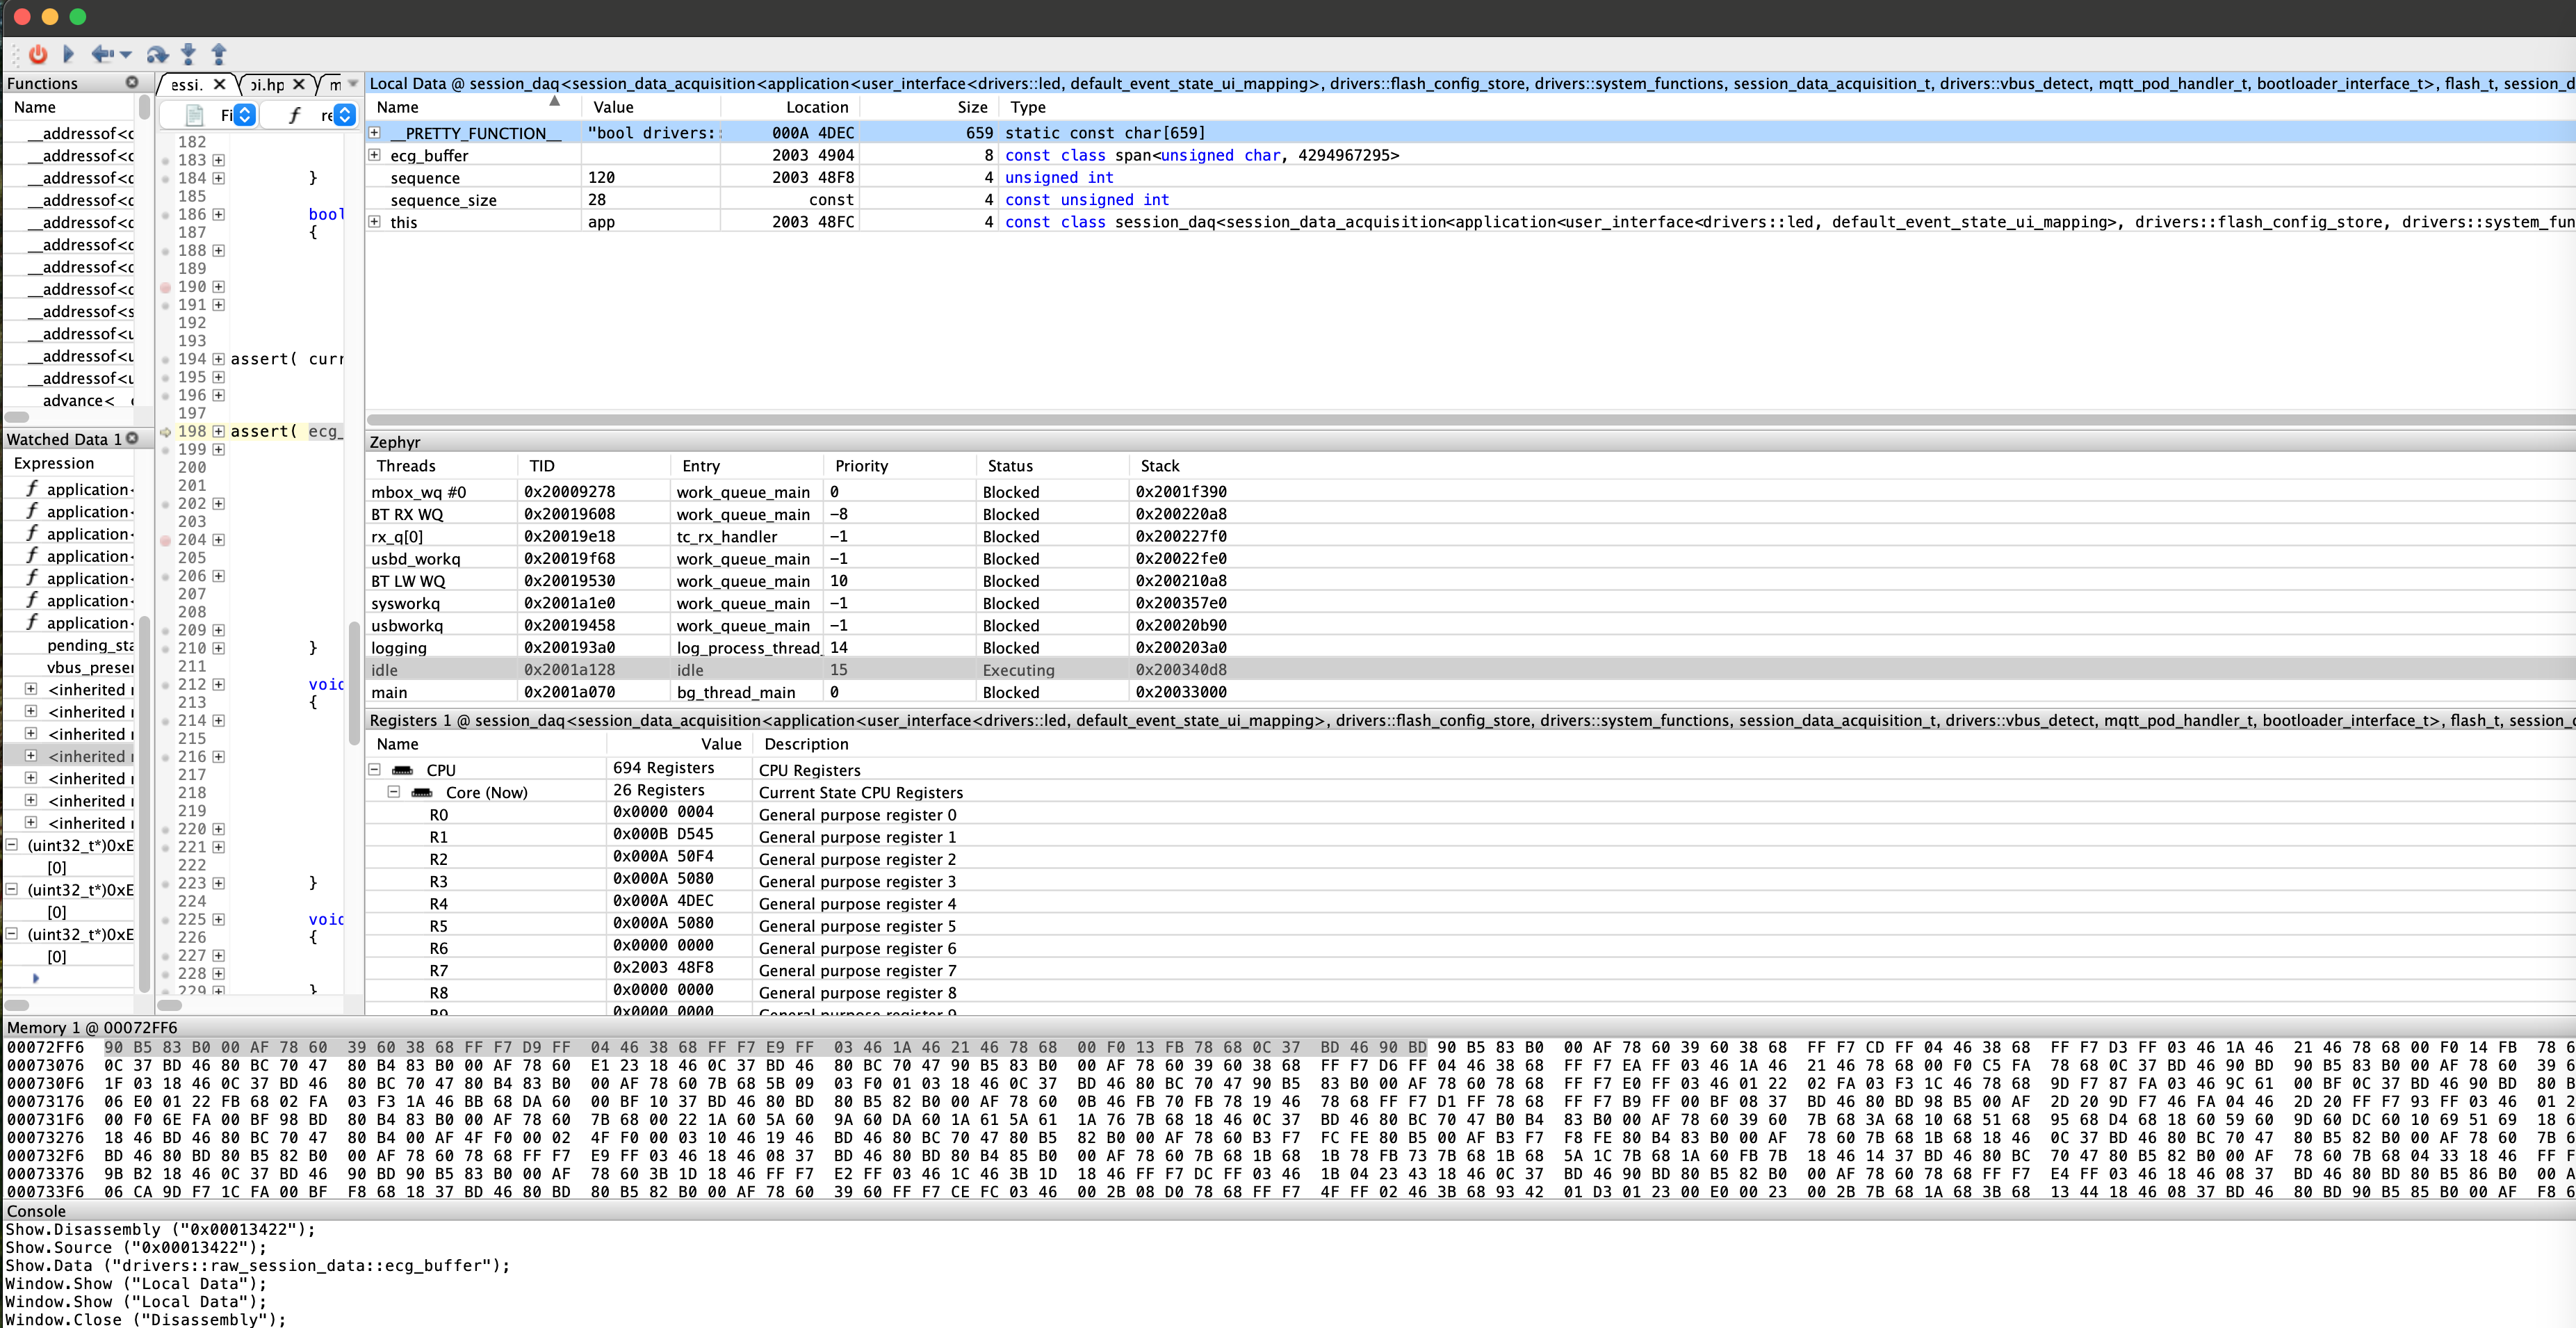Image resolution: width=2576 pixels, height=1328 pixels.
Task: Select the 'BT RX WQ' thread row
Action: (x=1470, y=514)
